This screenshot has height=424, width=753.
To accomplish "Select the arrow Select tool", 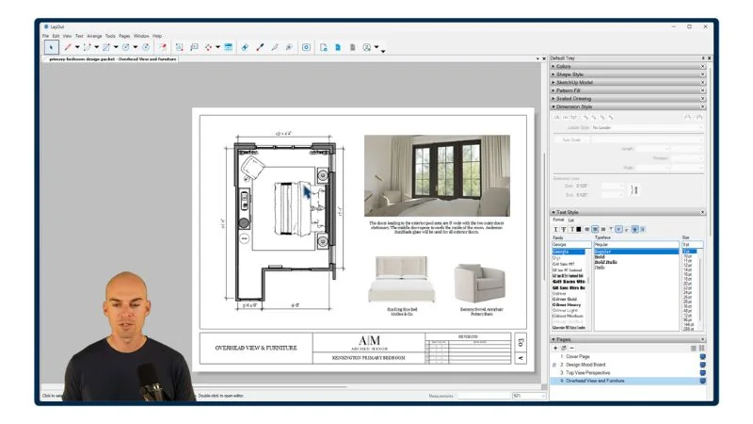I will (51, 47).
